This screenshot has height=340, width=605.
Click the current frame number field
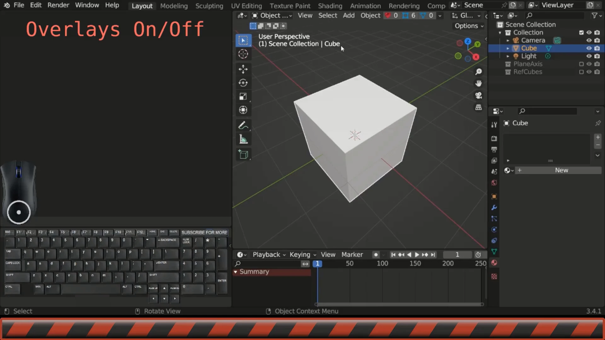pyautogui.click(x=457, y=255)
